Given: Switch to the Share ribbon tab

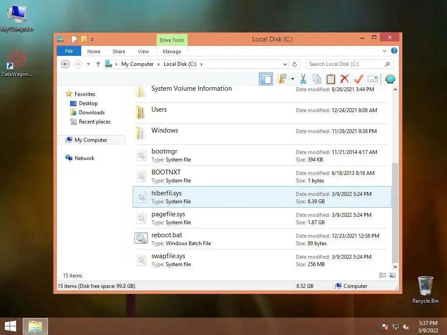Looking at the screenshot, I should (119, 51).
